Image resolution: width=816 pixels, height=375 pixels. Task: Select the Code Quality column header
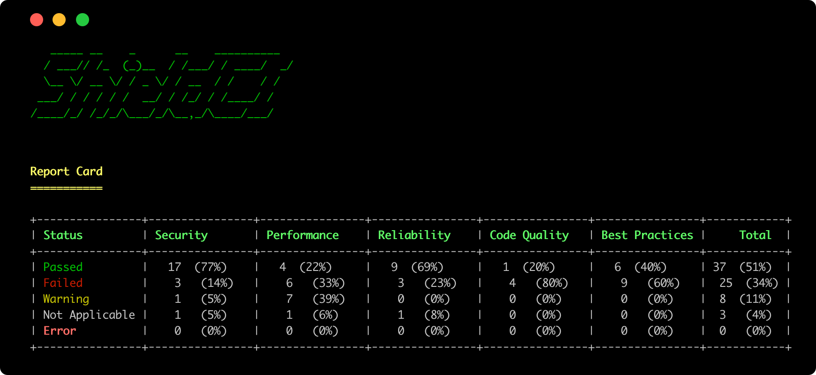point(529,235)
